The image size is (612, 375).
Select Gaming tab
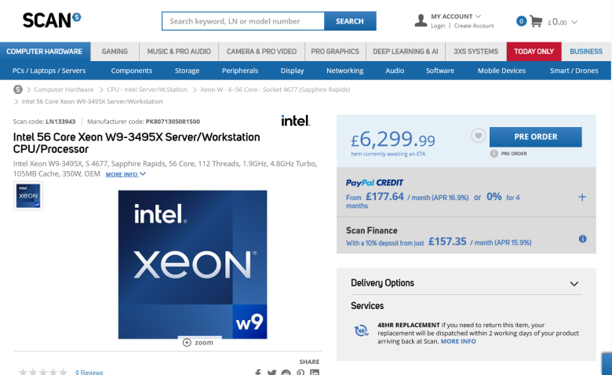[115, 52]
